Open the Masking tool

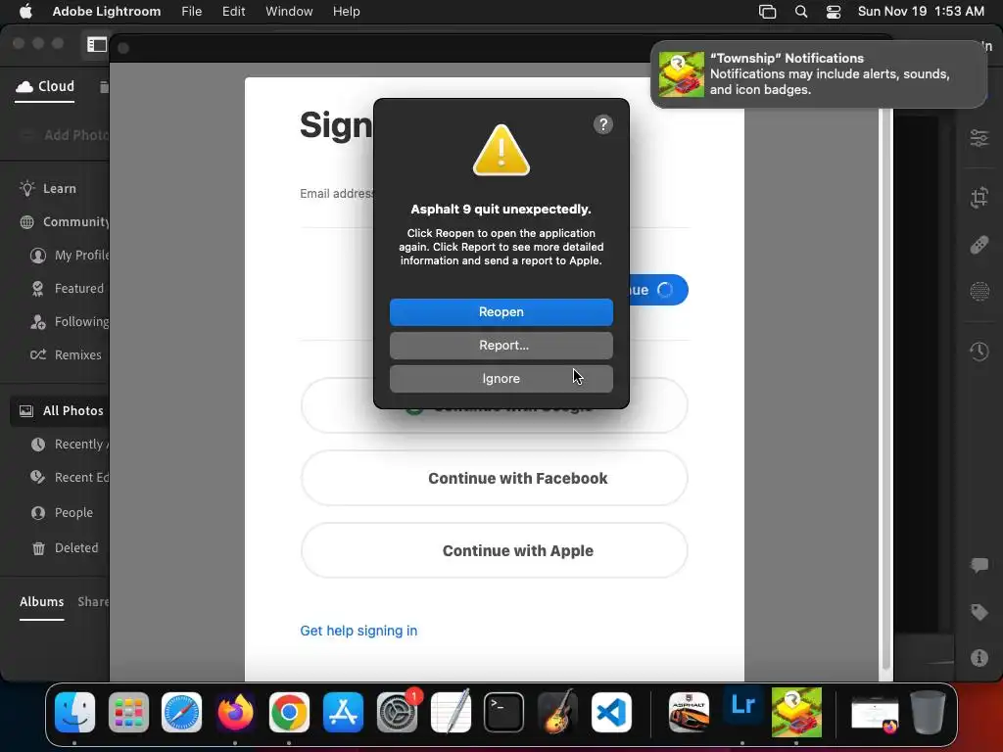pyautogui.click(x=979, y=292)
